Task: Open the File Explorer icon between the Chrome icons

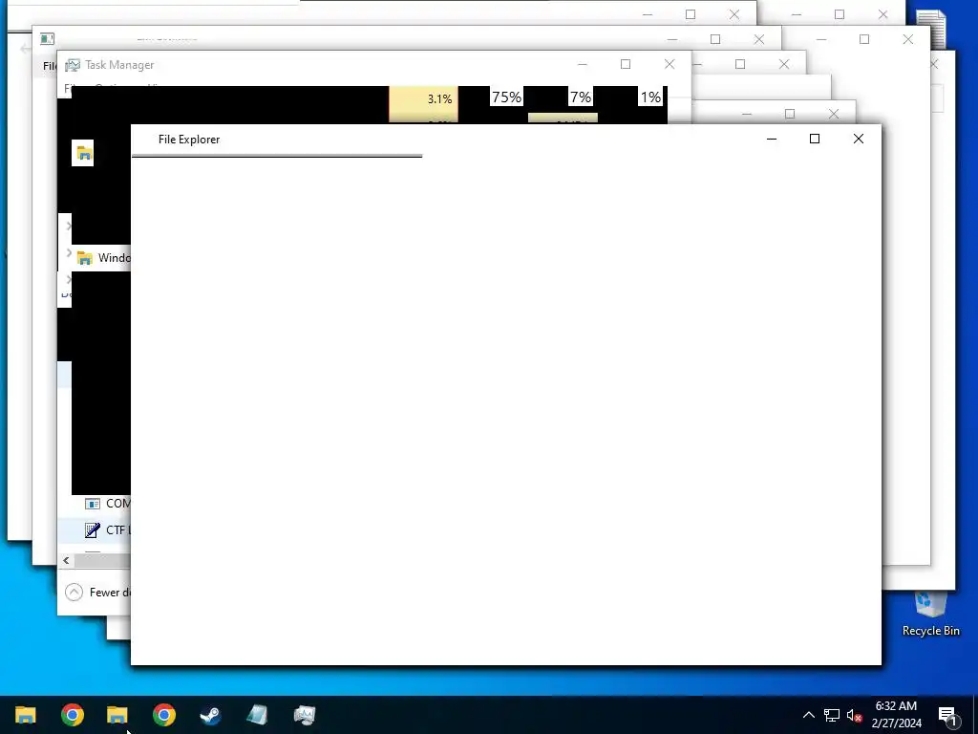Action: coord(117,715)
